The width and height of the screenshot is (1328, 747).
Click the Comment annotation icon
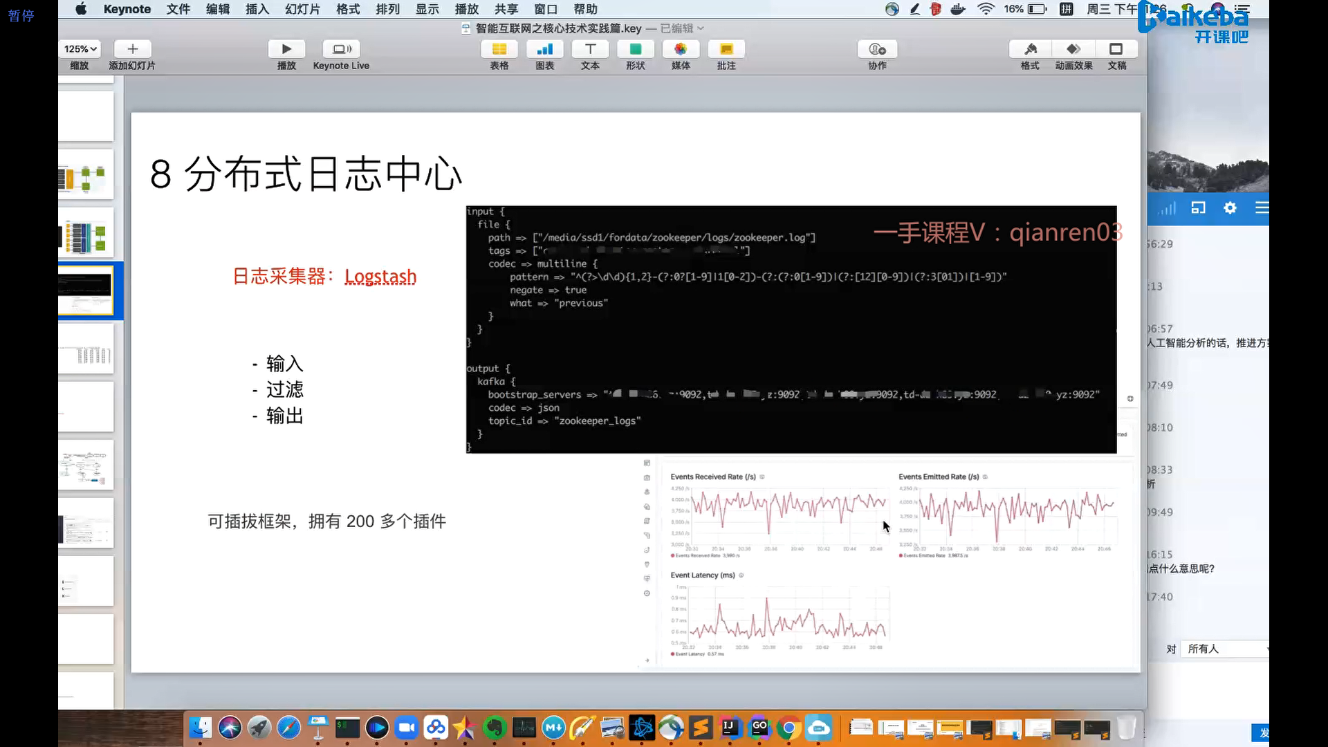[726, 49]
